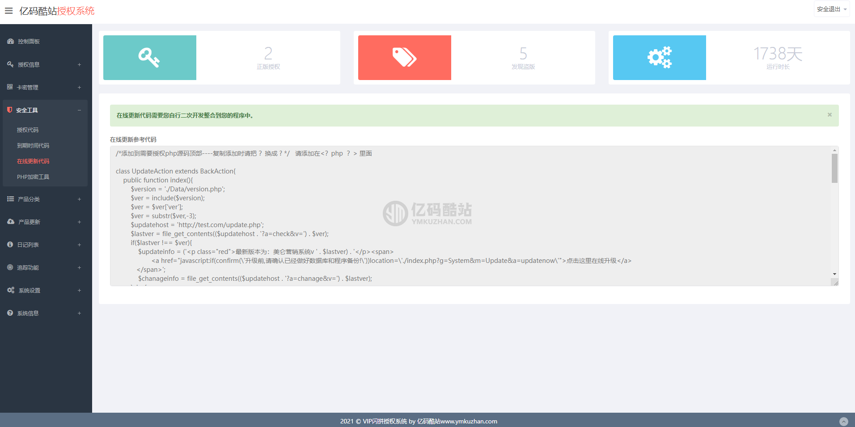Click the code area scroll-down arrow
The image size is (855, 427).
click(x=834, y=274)
